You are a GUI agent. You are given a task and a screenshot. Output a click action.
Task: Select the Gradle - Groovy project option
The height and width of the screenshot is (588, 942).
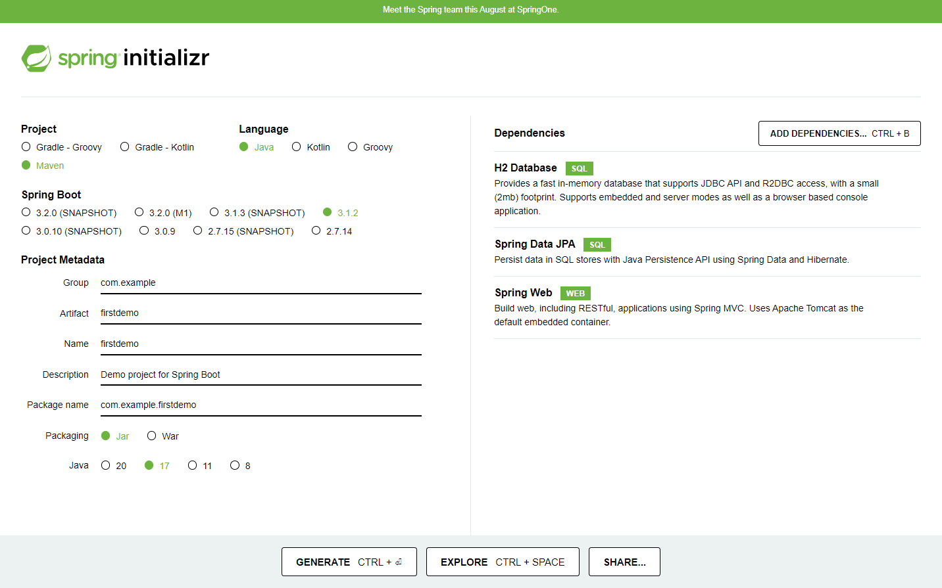click(x=62, y=147)
